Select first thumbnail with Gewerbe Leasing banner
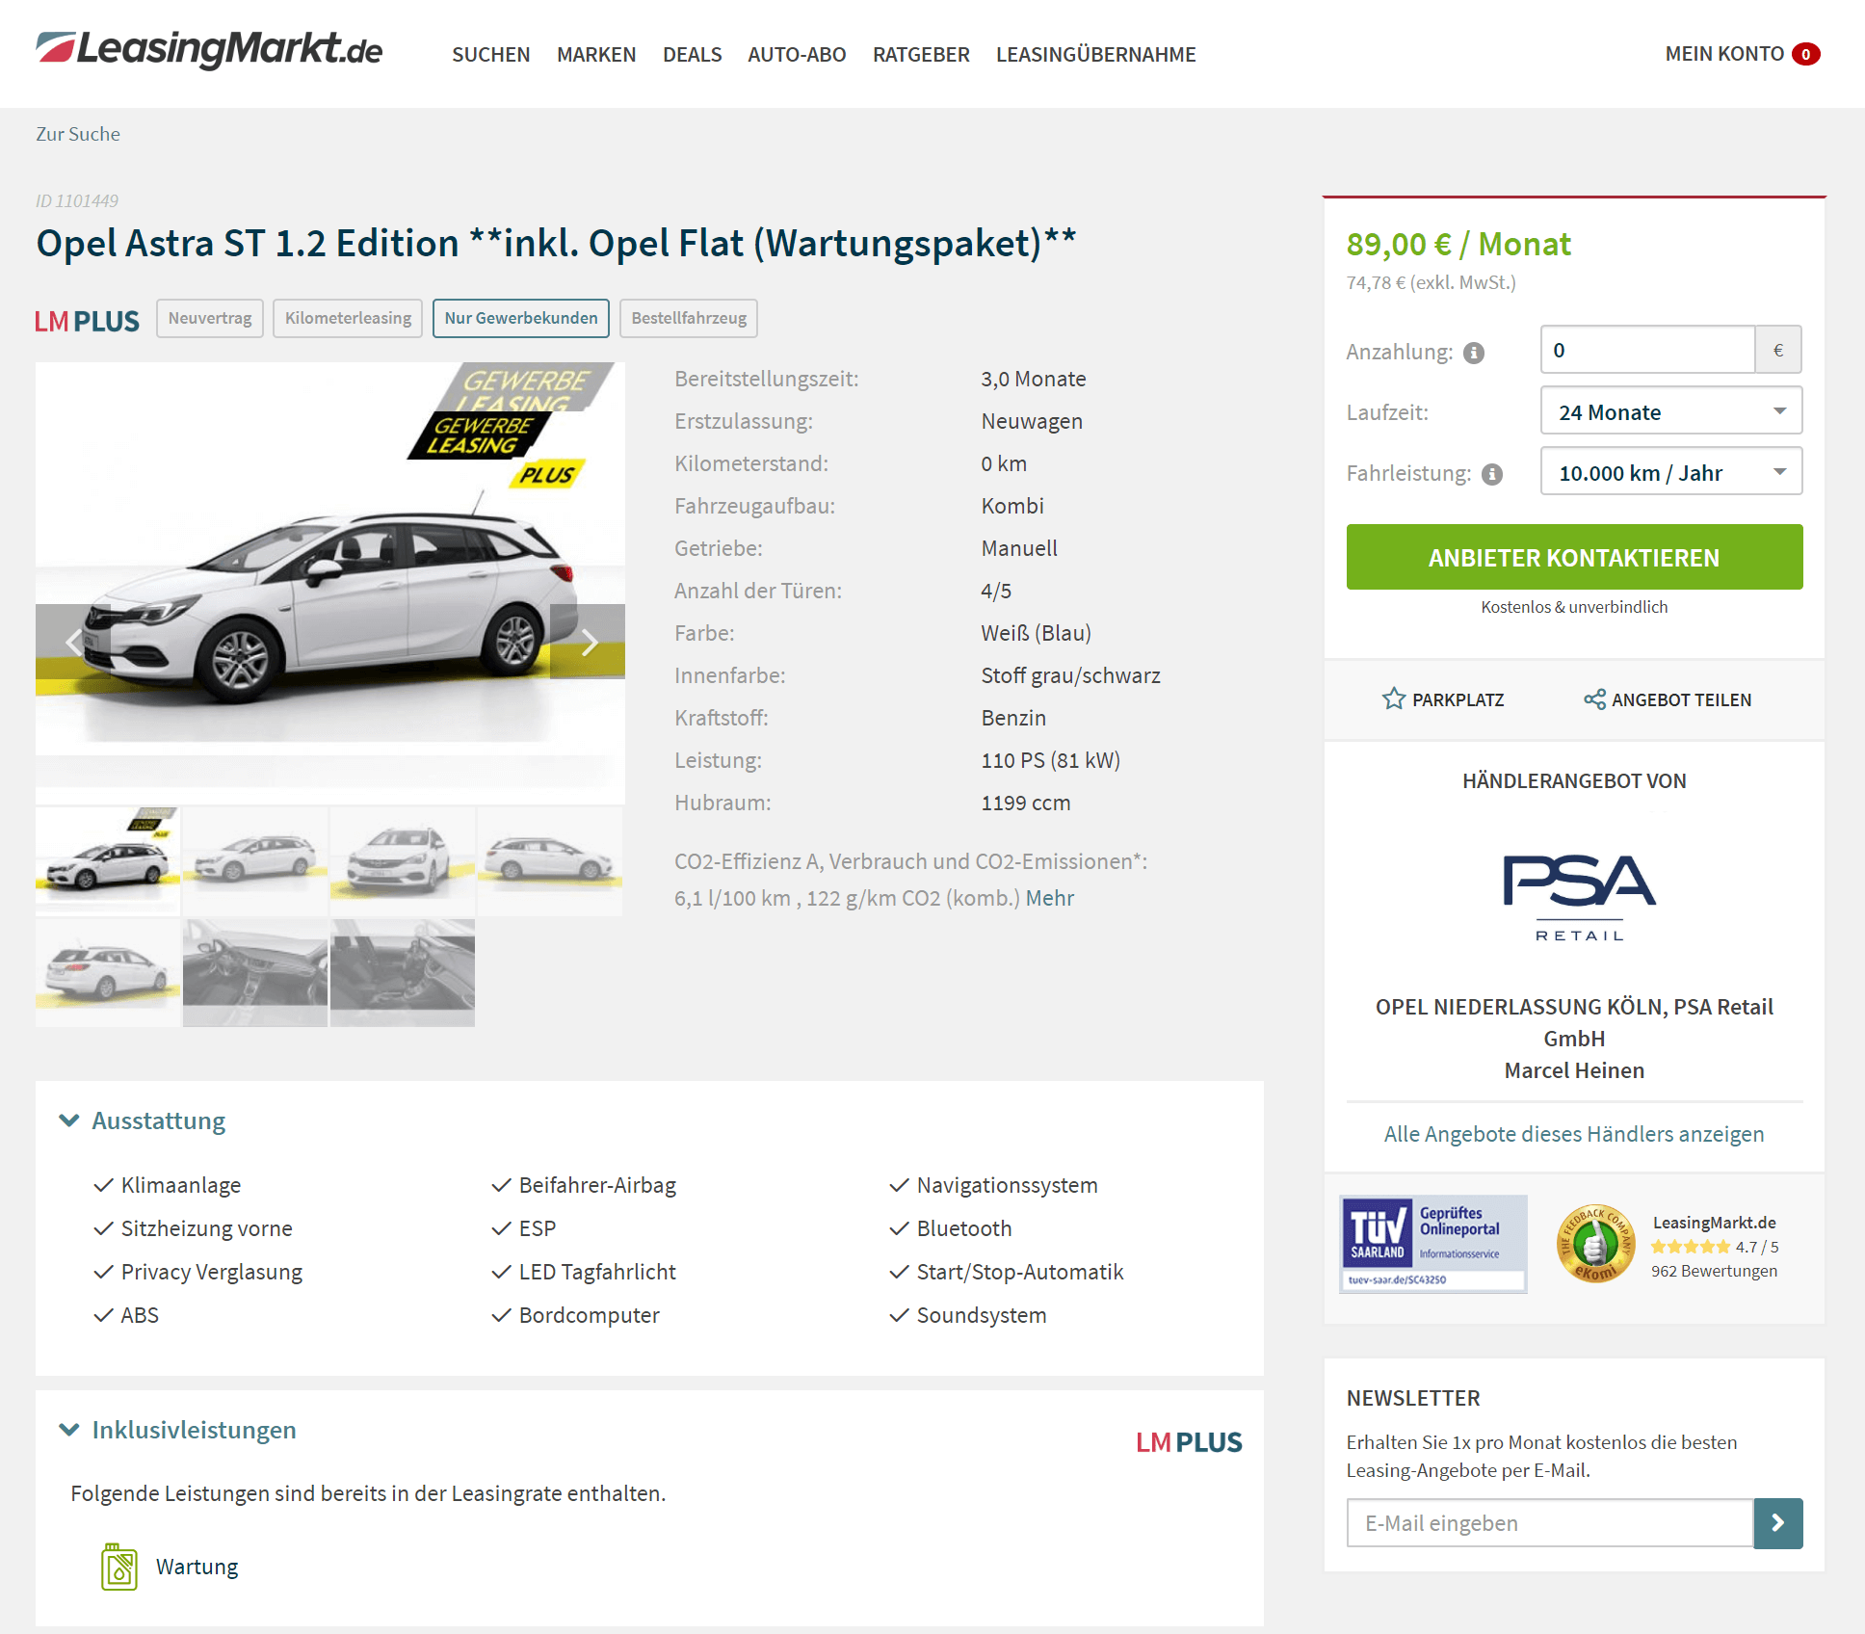This screenshot has height=1634, width=1865. point(108,861)
